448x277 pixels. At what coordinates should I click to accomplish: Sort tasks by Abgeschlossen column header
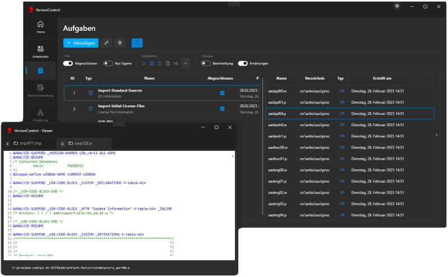coord(220,79)
